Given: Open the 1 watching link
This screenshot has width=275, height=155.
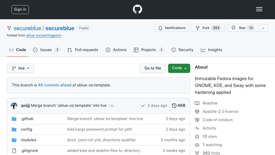Looking at the screenshot, I should (212, 145).
